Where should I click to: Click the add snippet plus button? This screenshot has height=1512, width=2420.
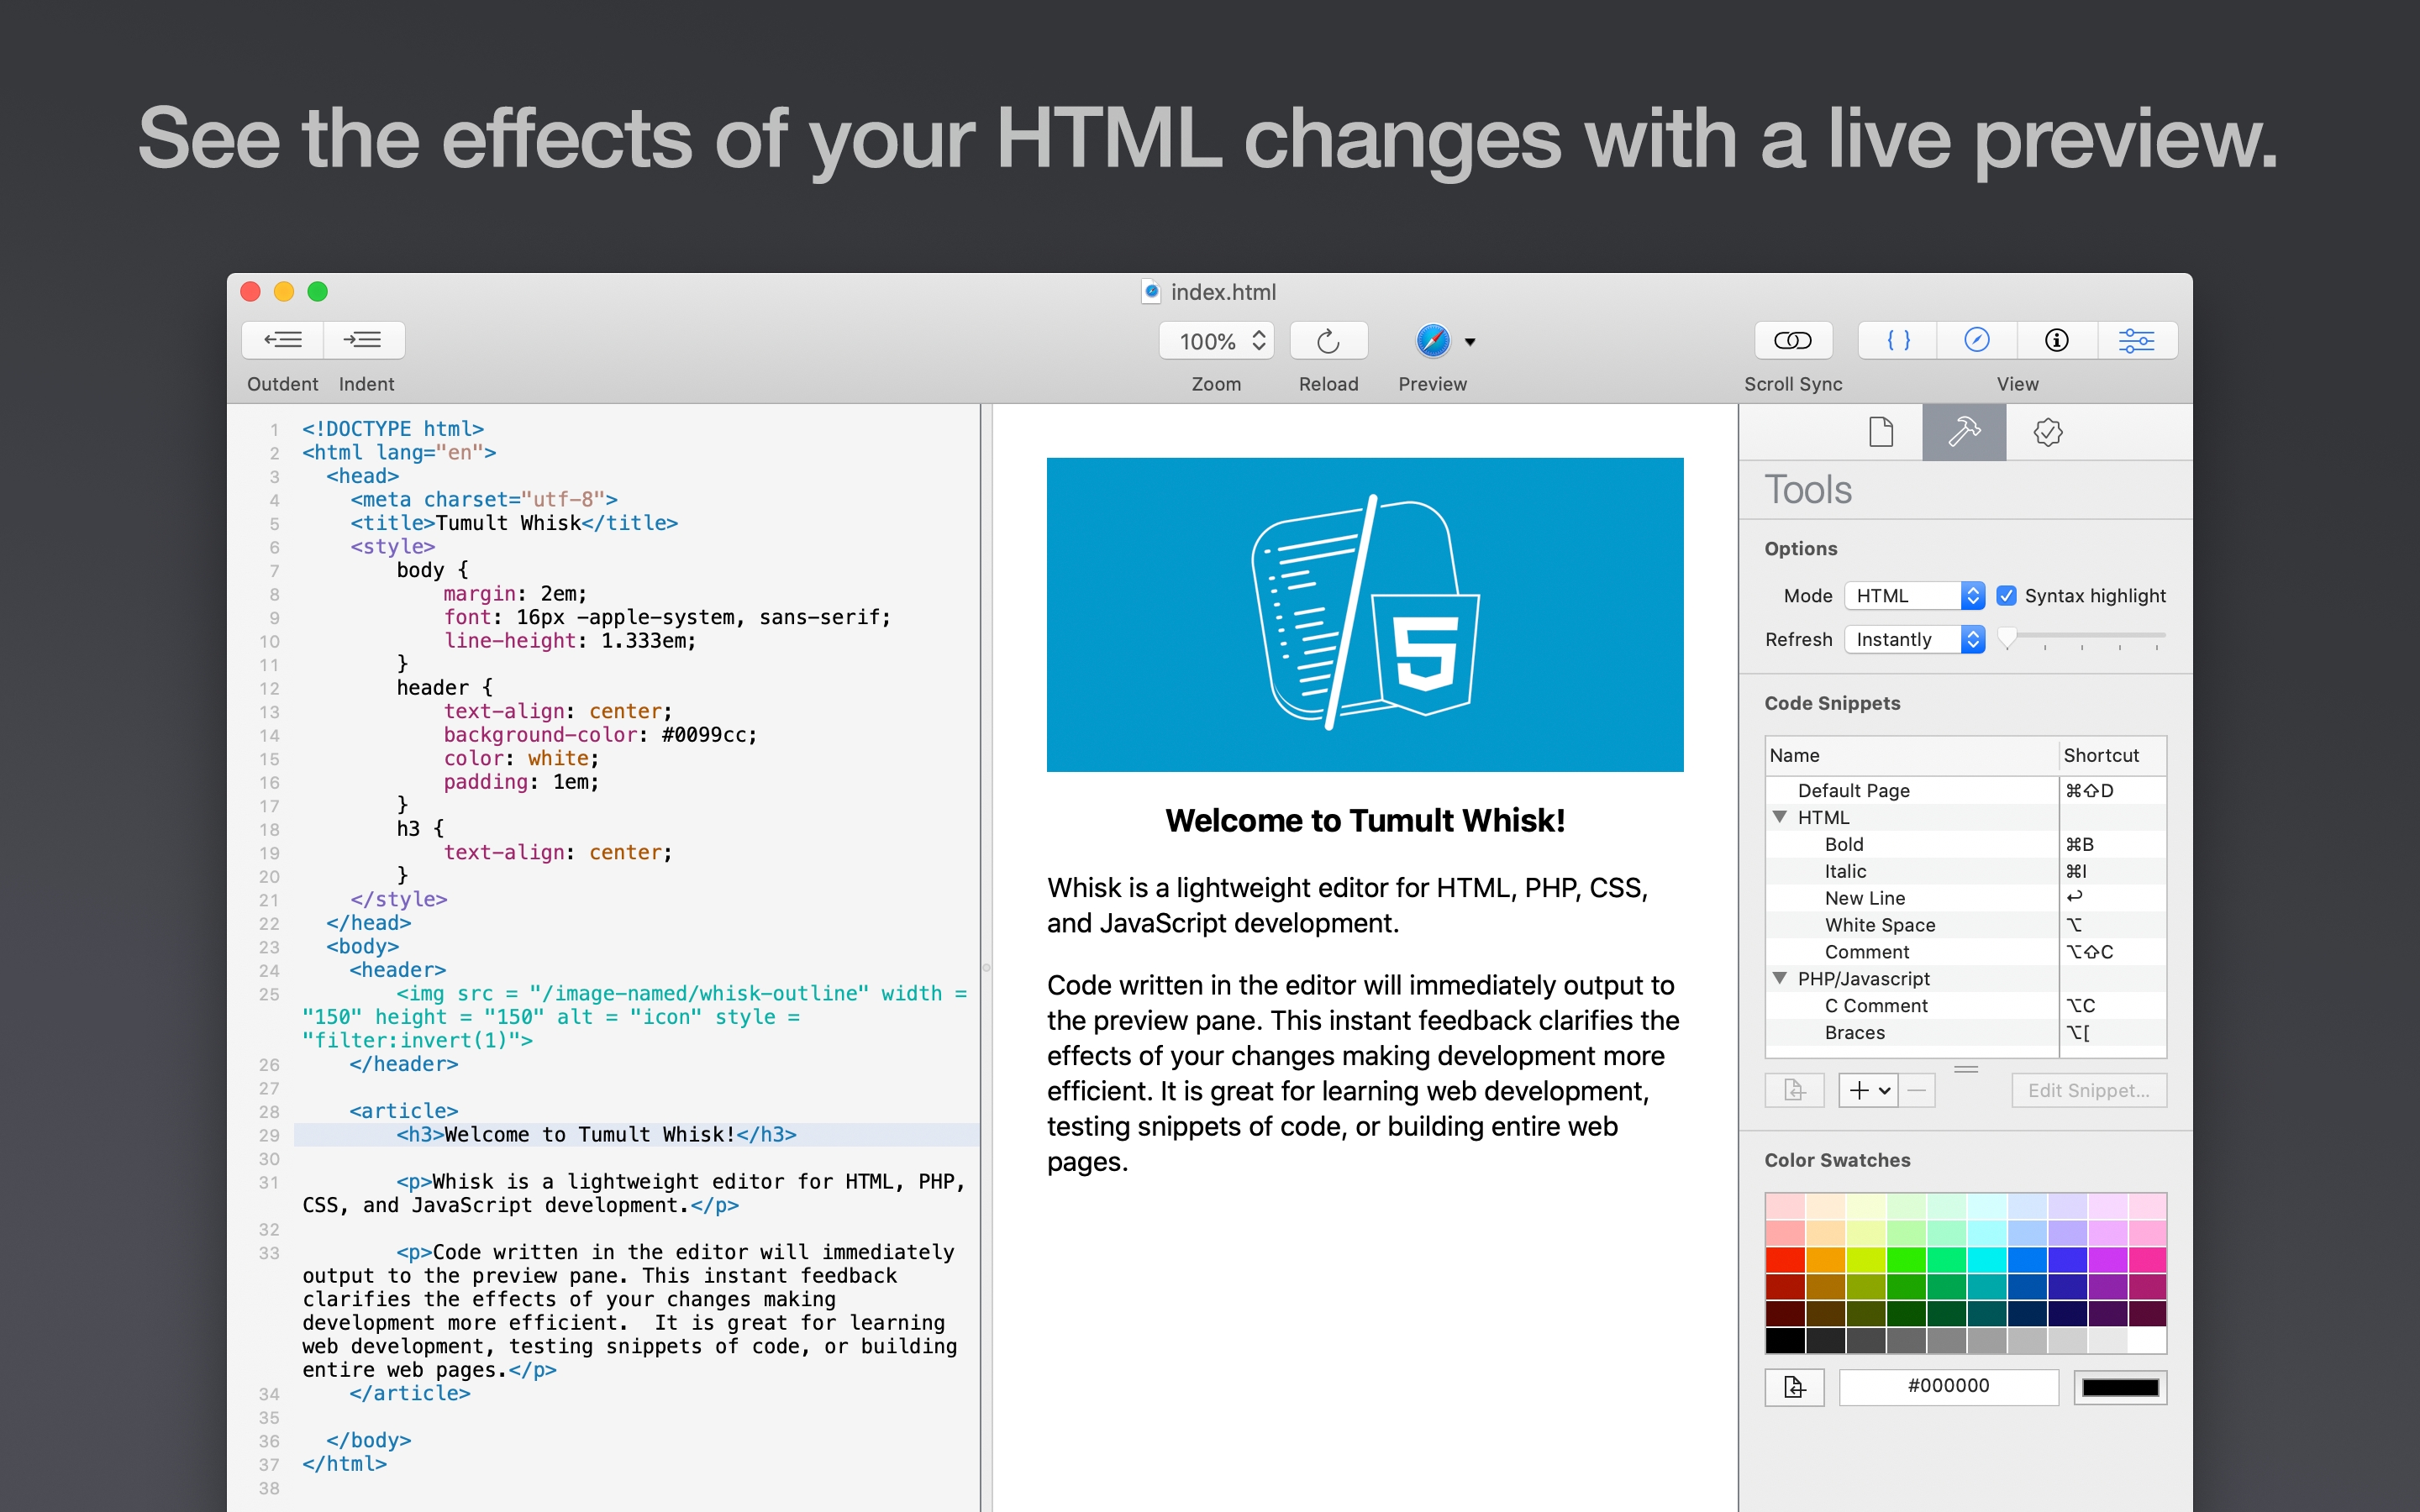click(x=1859, y=1090)
